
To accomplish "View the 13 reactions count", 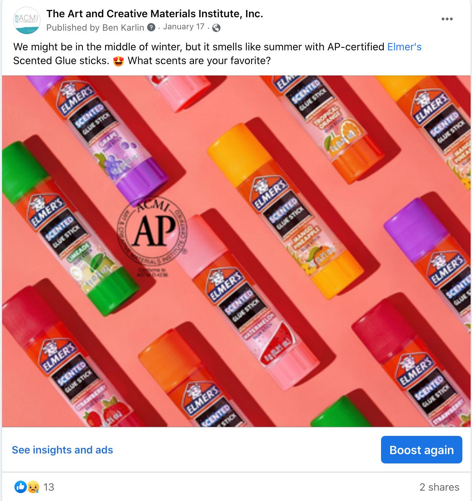I will [x=49, y=487].
